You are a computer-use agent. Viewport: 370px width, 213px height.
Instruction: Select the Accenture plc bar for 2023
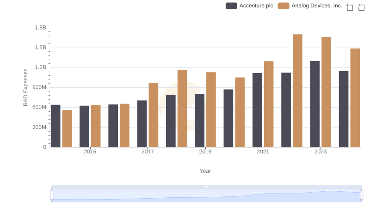315,104
